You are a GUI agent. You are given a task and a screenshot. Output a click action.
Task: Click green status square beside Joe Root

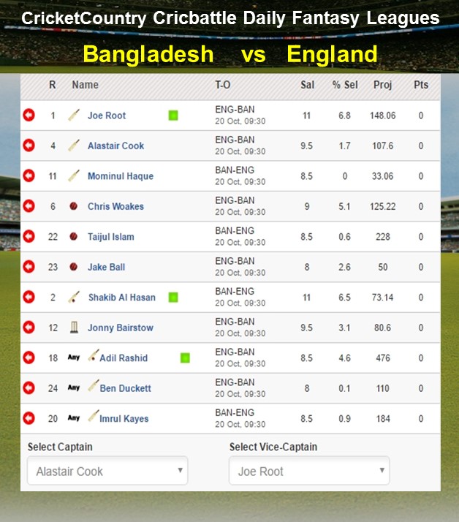tap(173, 116)
